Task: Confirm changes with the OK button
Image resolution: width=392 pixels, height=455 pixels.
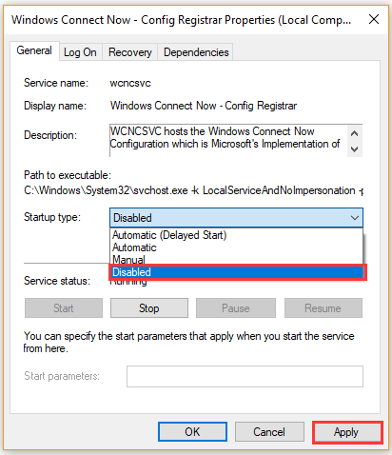Action: 192,432
